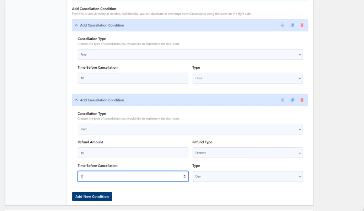Screen dimensions: 364x211
Task: Click the 'Refund Type' label
Action: pos(202,142)
